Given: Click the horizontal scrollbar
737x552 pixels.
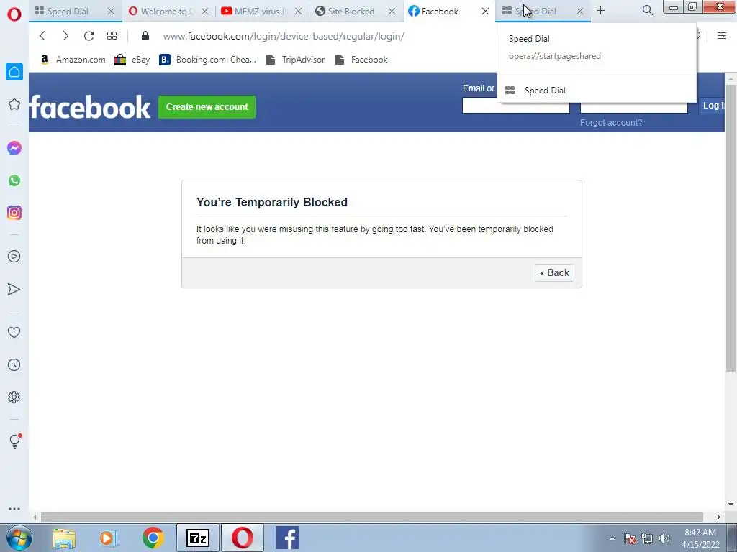Looking at the screenshot, I should coord(372,517).
